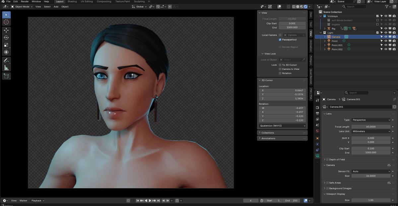Open the Camera data properties tab icon

click(x=317, y=156)
